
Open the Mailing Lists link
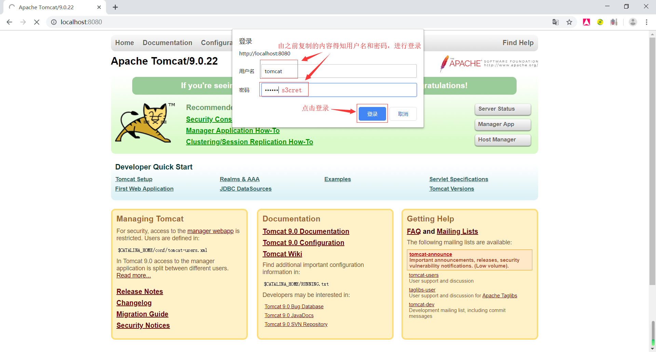pos(457,231)
